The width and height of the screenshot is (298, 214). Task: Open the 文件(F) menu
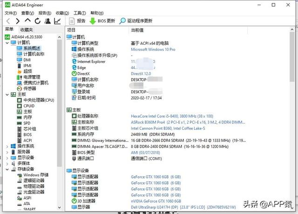click(x=11, y=13)
